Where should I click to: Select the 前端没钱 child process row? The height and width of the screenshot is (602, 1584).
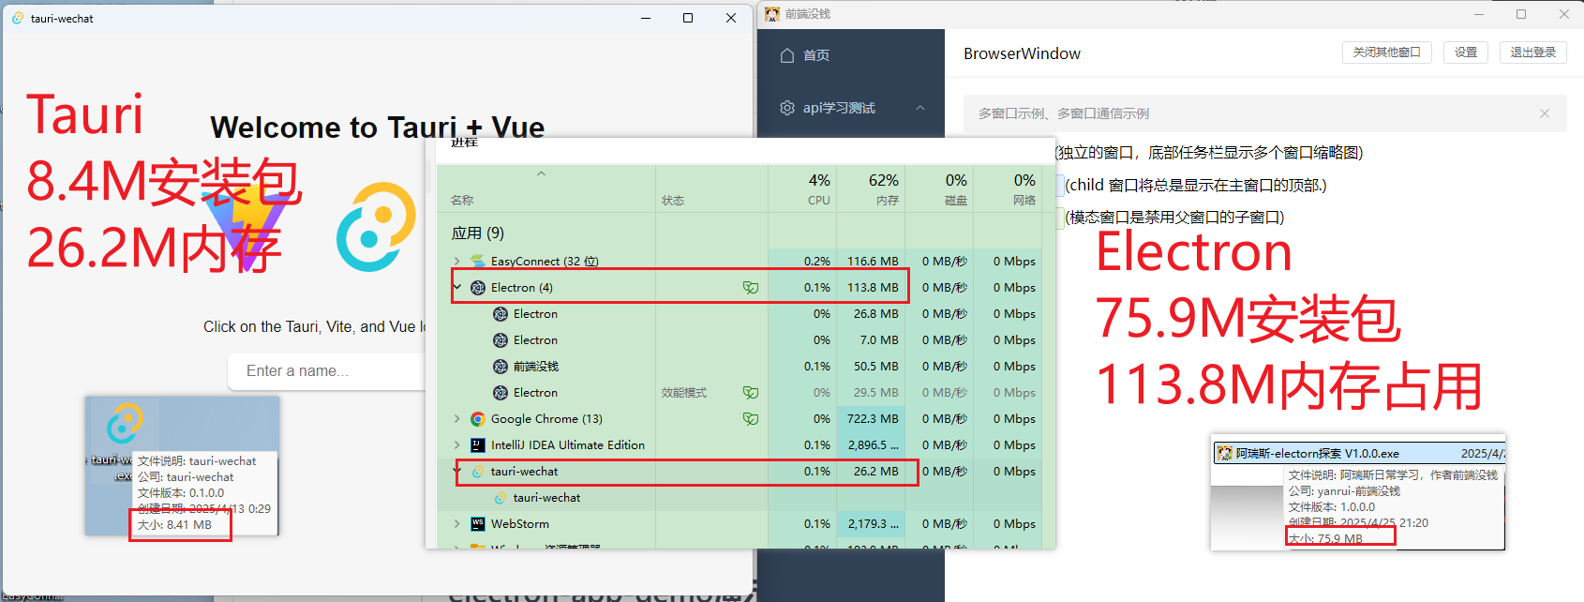coord(740,367)
